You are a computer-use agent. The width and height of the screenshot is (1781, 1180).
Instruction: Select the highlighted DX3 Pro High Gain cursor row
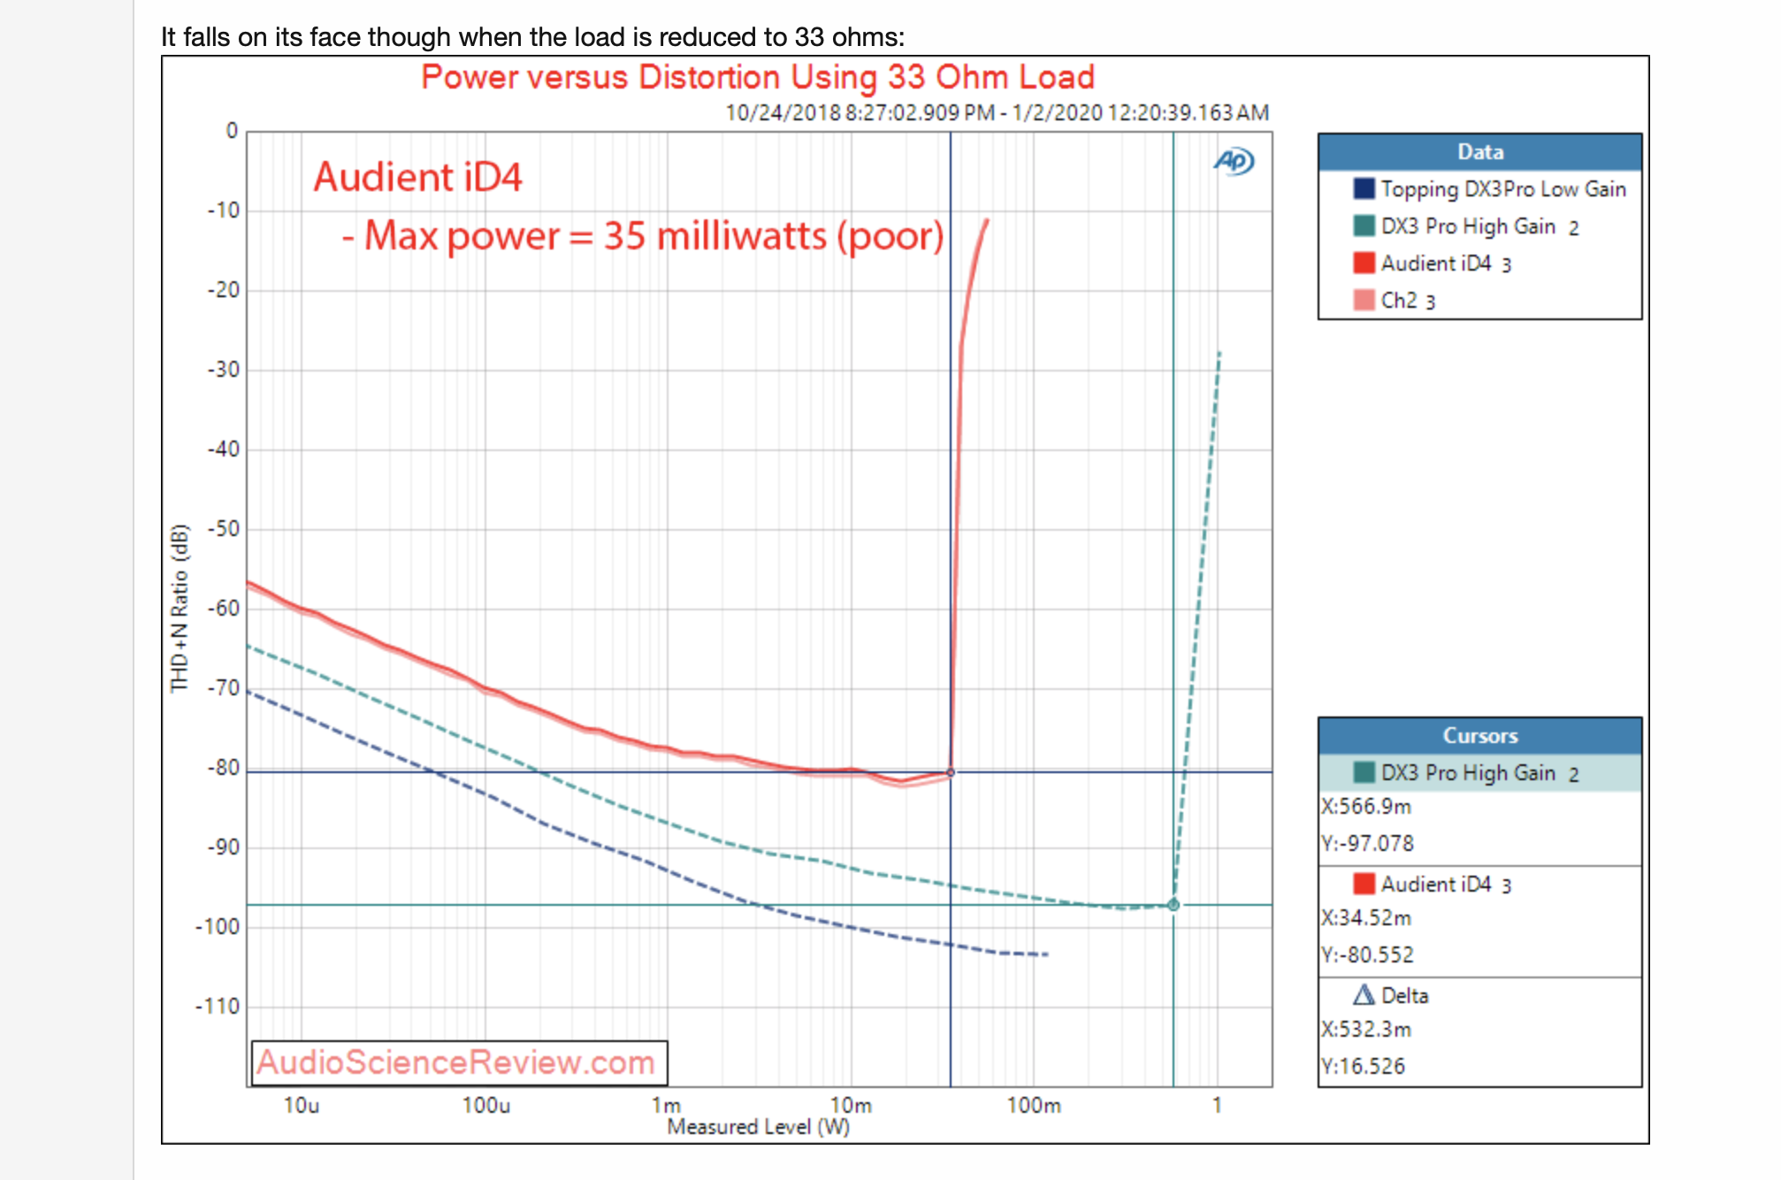click(1479, 772)
